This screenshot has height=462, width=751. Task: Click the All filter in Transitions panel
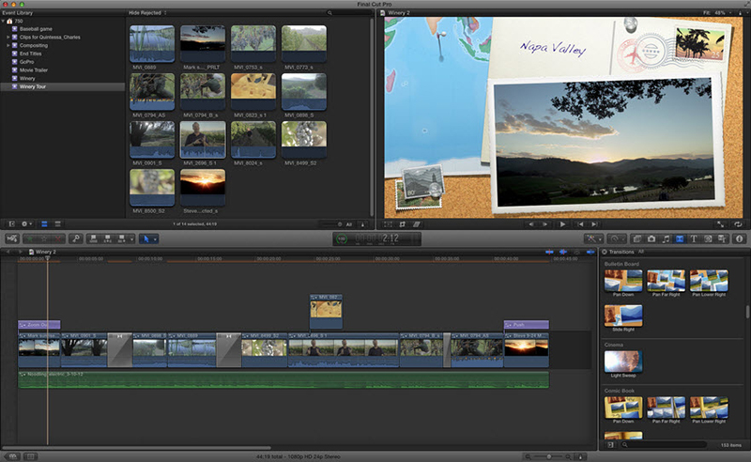(642, 253)
